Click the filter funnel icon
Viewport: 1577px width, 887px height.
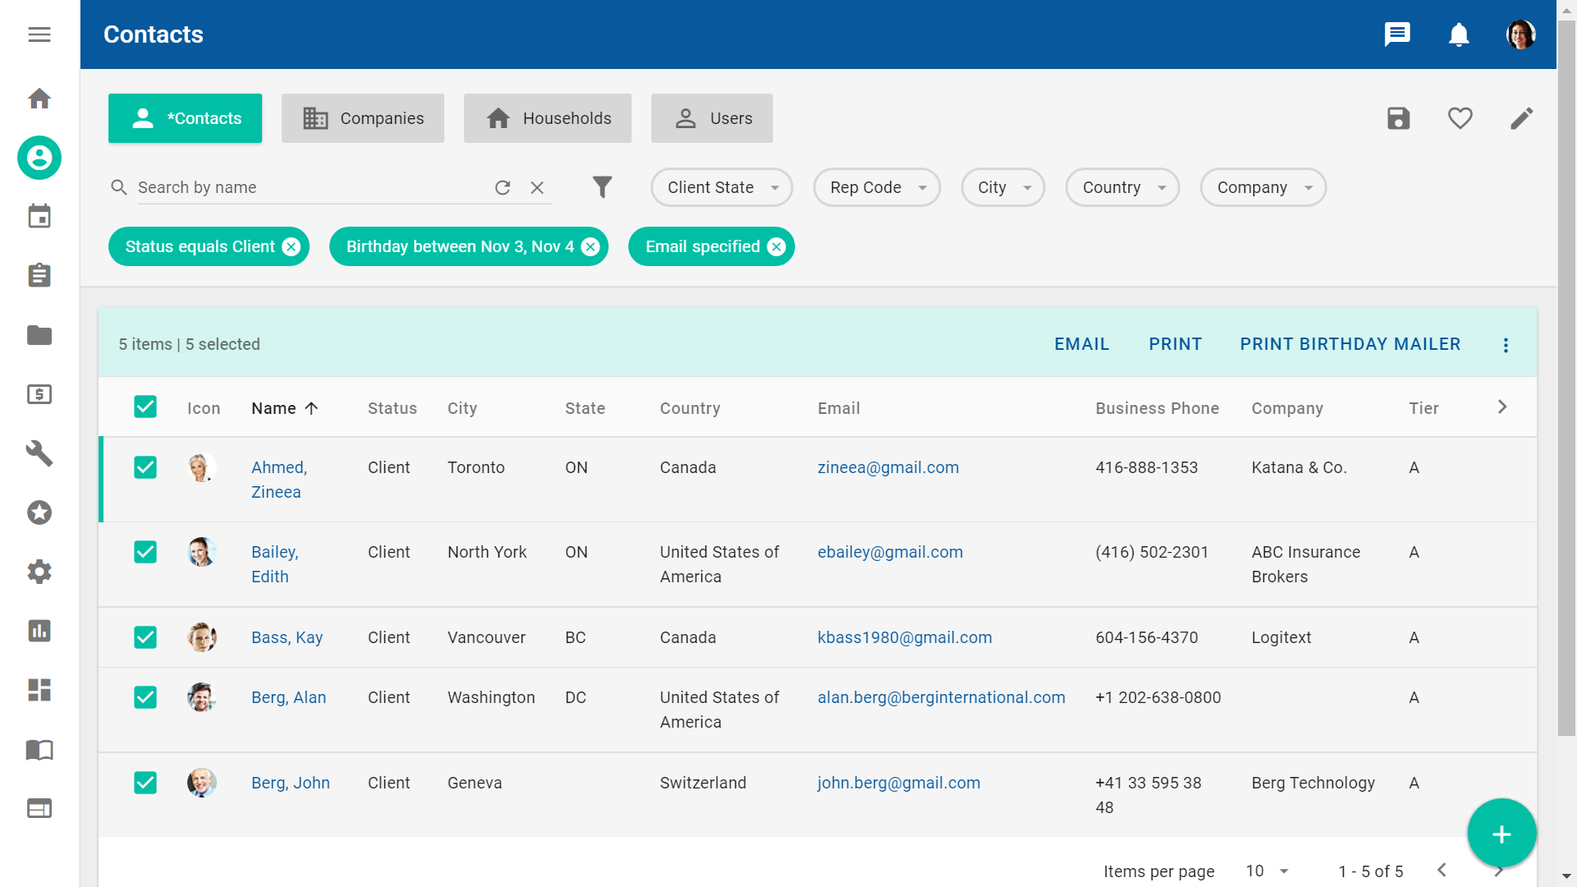coord(602,186)
